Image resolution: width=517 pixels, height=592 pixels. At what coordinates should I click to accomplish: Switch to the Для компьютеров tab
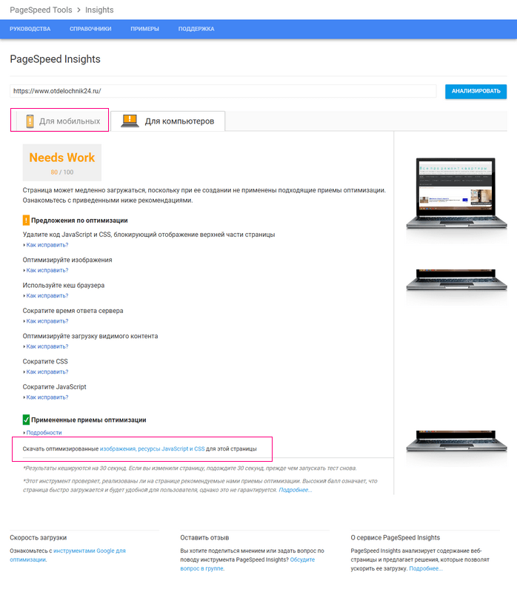point(168,121)
